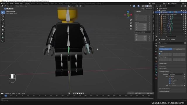Image resolution: width=187 pixels, height=105 pixels.
Task: Toggle camera view icon in viewport
Action: click(131, 26)
